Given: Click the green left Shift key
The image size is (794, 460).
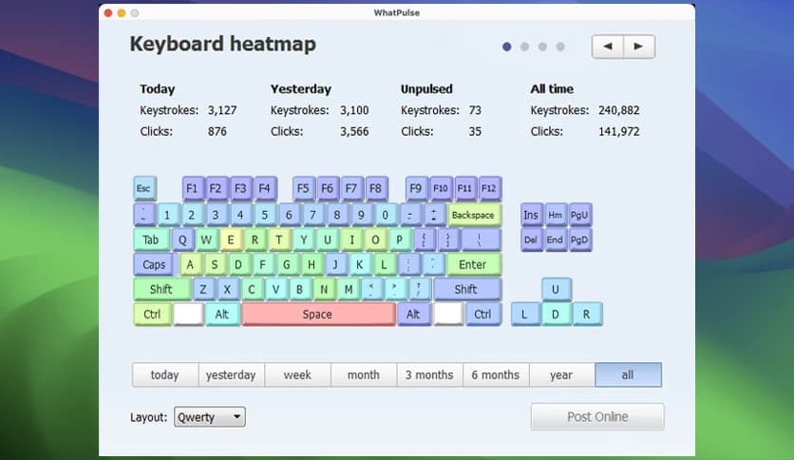Looking at the screenshot, I should point(161,290).
